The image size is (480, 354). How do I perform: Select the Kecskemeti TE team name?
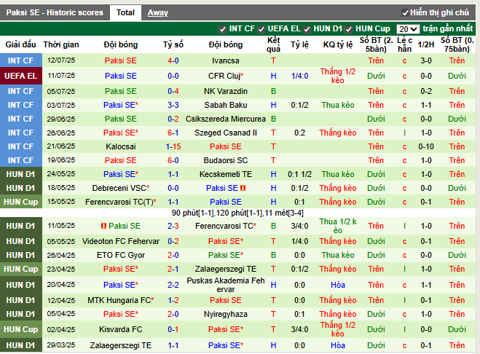pos(226,174)
